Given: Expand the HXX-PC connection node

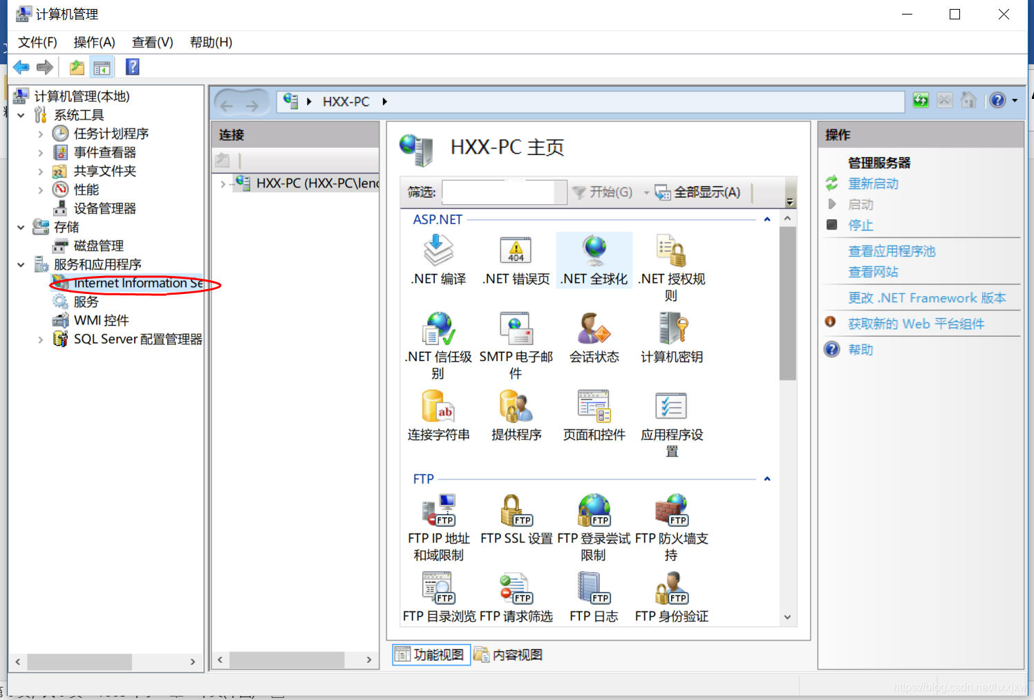Looking at the screenshot, I should [223, 184].
